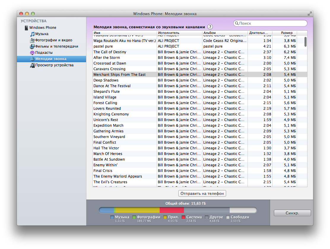Image resolution: width=330 pixels, height=249 pixels.
Task: Toggle full screen with the arrows icon
Action: point(310,14)
